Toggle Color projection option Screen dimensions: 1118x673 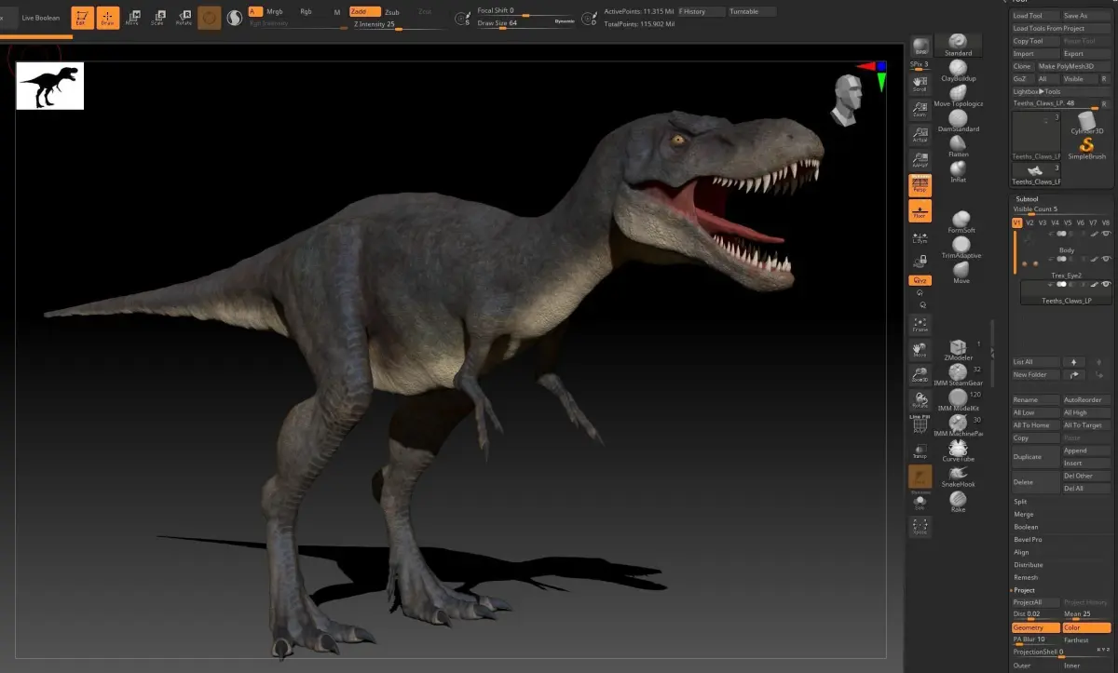pyautogui.click(x=1086, y=627)
